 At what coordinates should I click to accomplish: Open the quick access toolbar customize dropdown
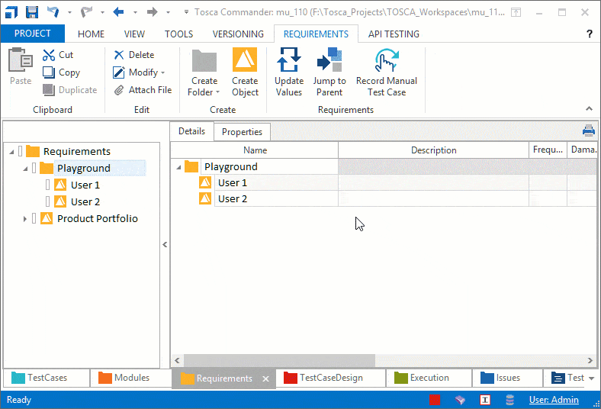click(186, 12)
